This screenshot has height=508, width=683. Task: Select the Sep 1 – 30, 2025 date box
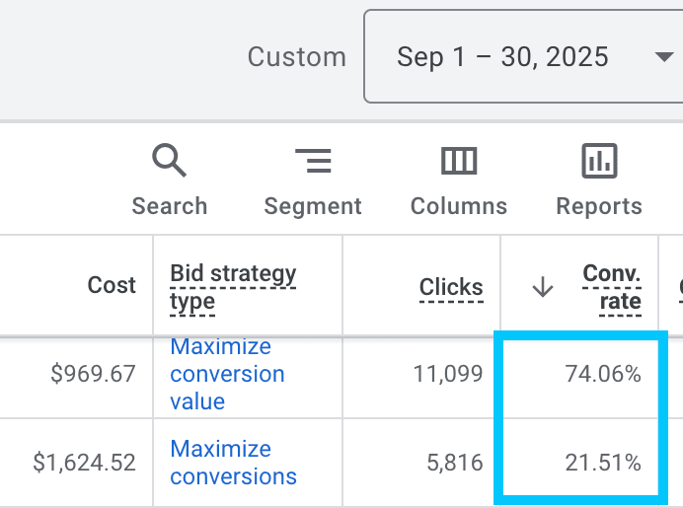click(503, 56)
